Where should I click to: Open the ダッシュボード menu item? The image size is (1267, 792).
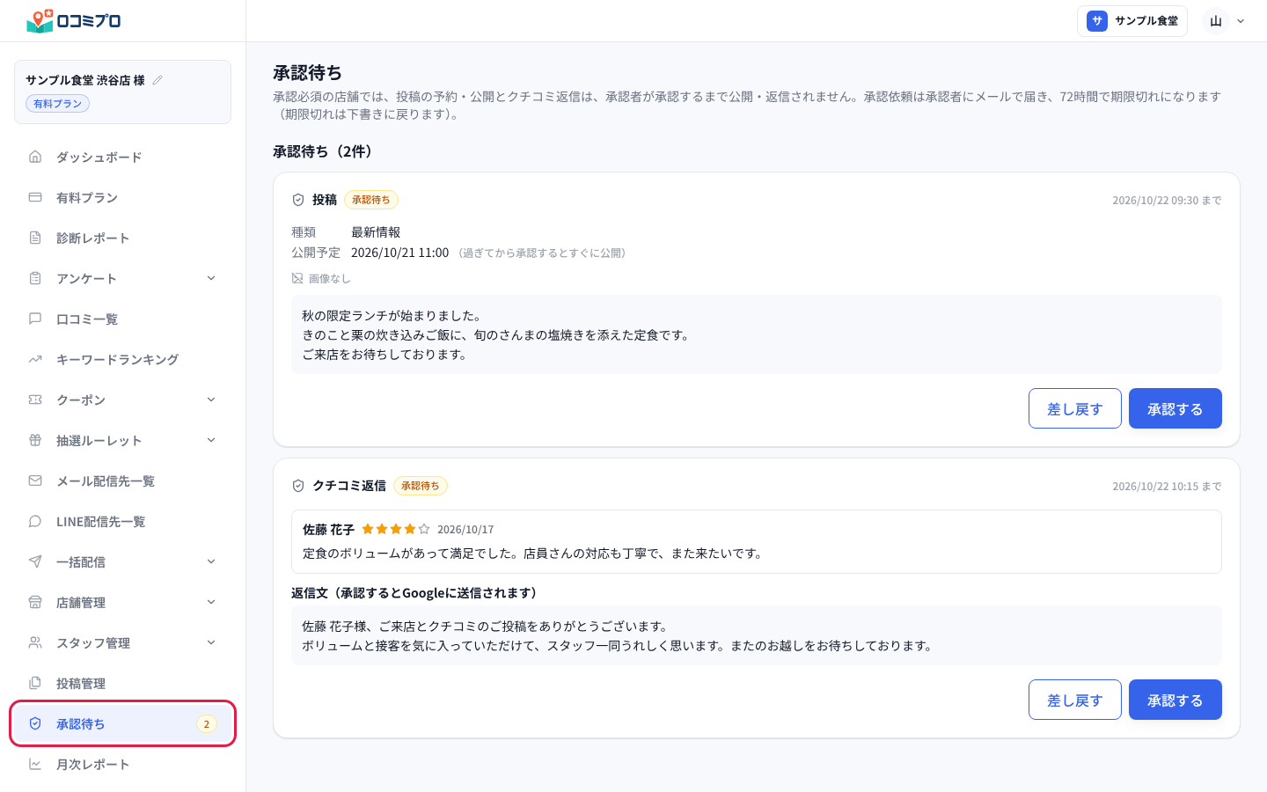click(x=122, y=157)
